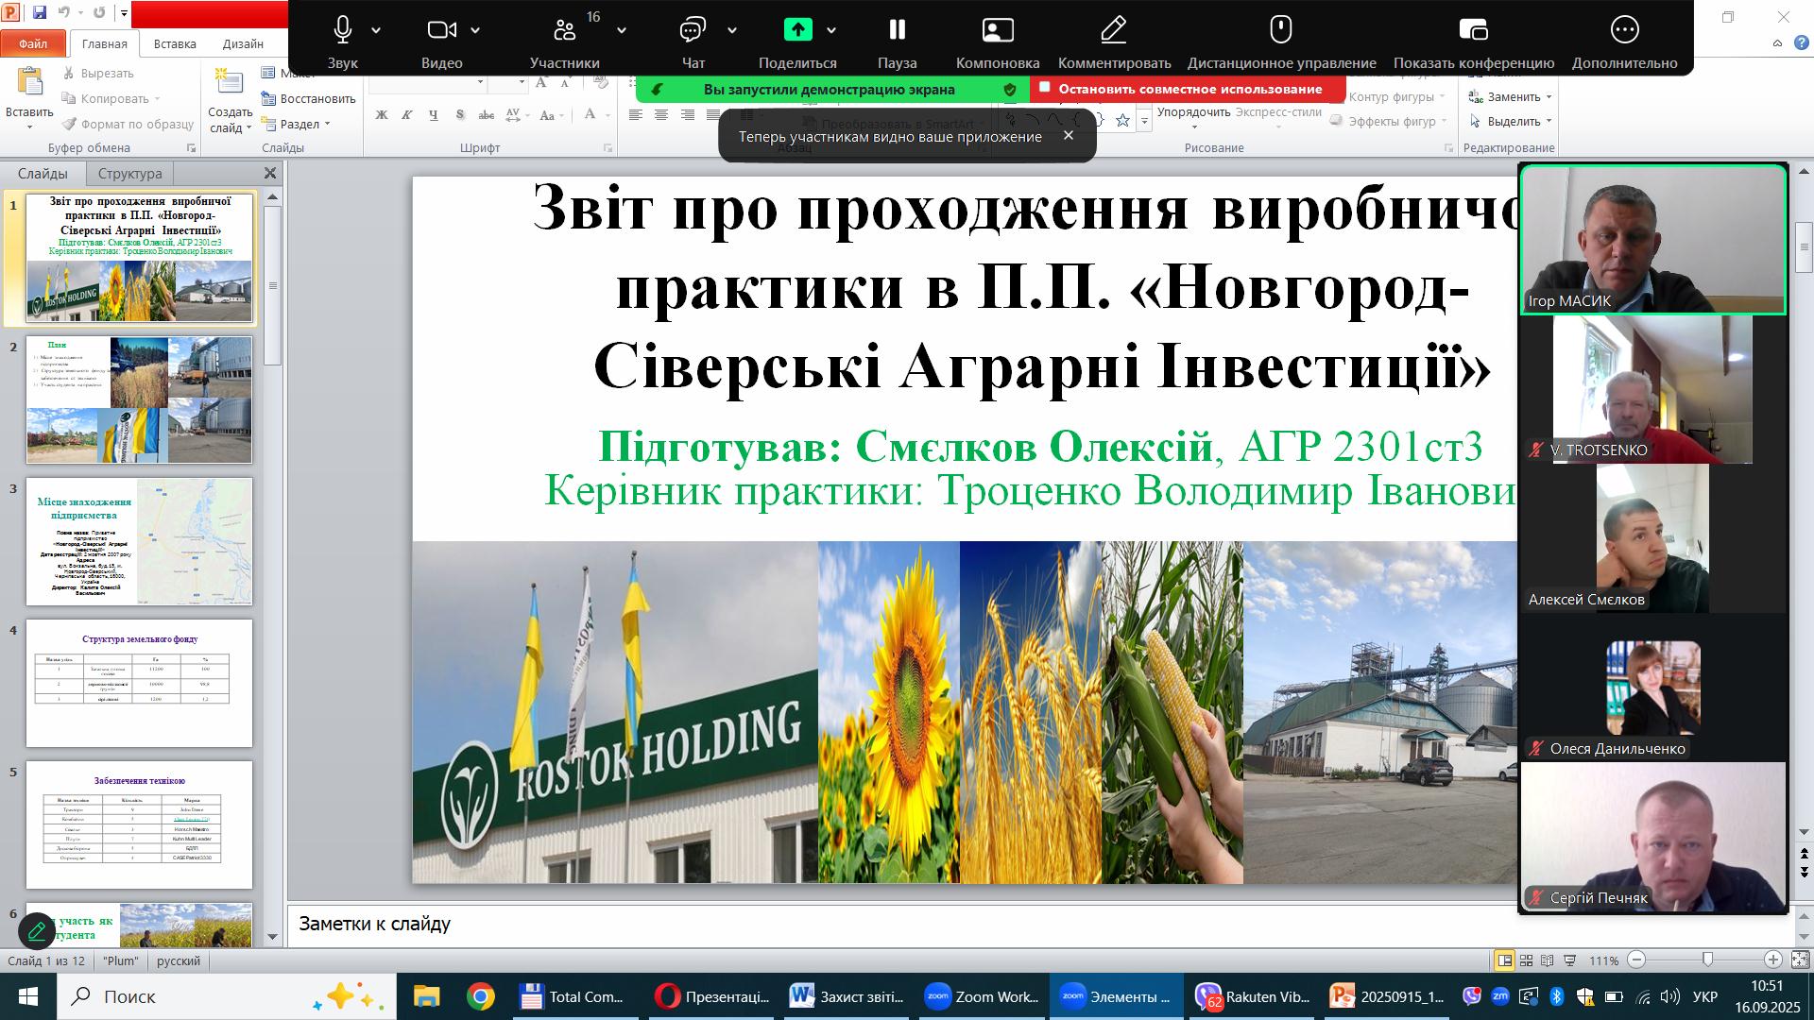Switch to Normal view in status bar
This screenshot has height=1020, width=1814.
[x=1504, y=960]
